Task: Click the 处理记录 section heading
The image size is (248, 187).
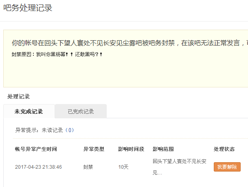Action: tap(18, 97)
